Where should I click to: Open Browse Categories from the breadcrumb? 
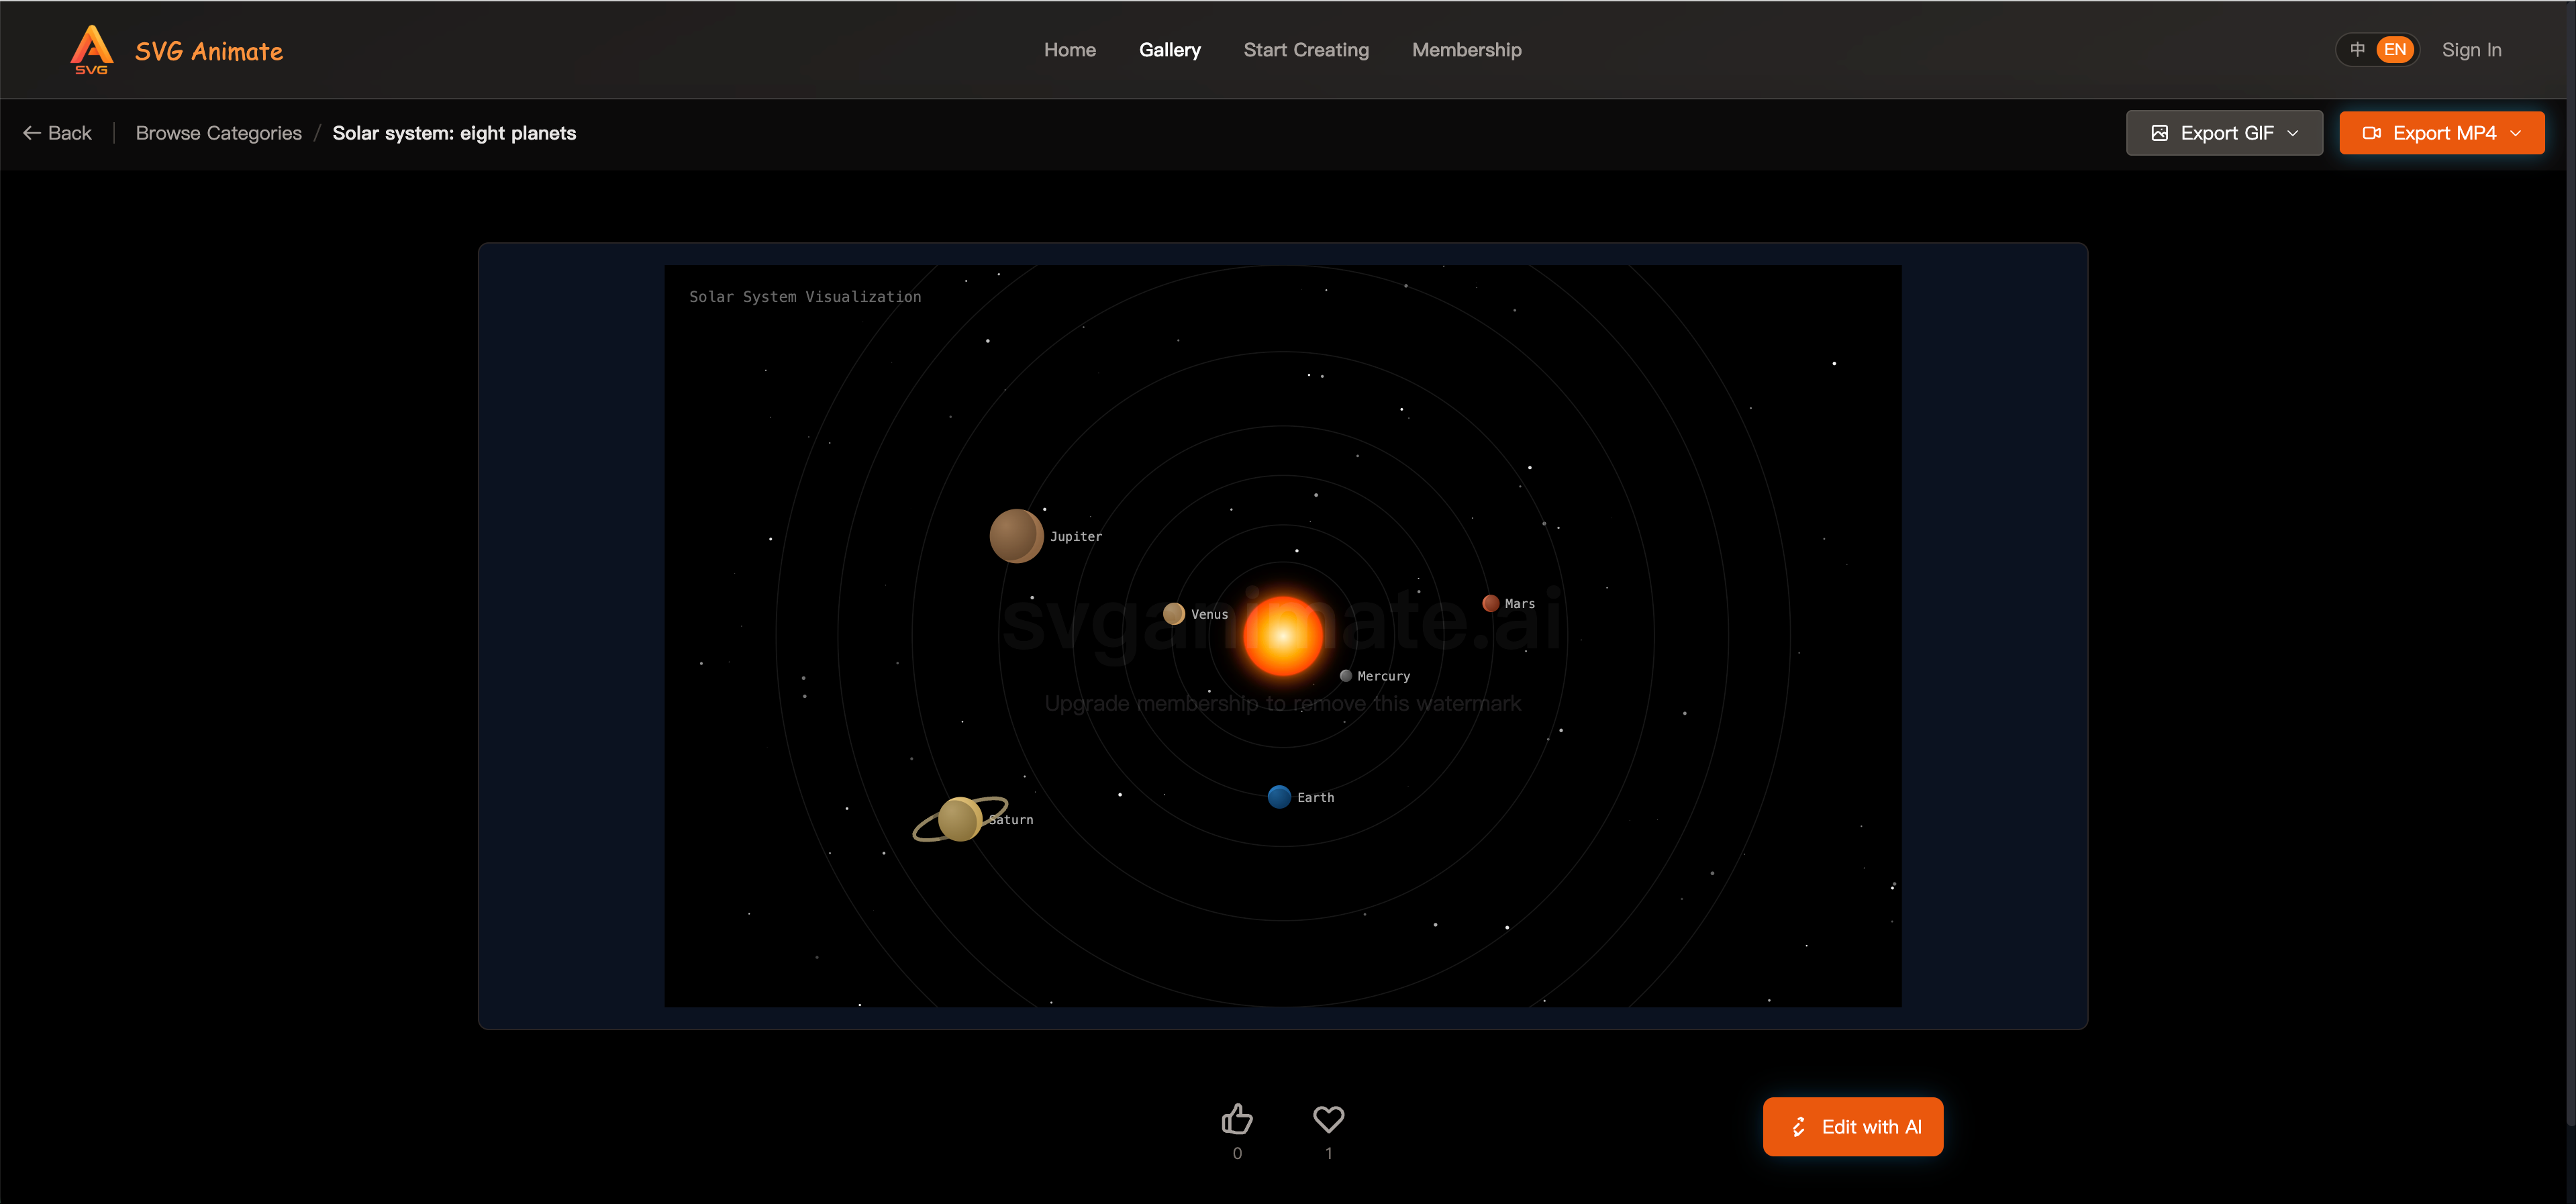coord(218,132)
